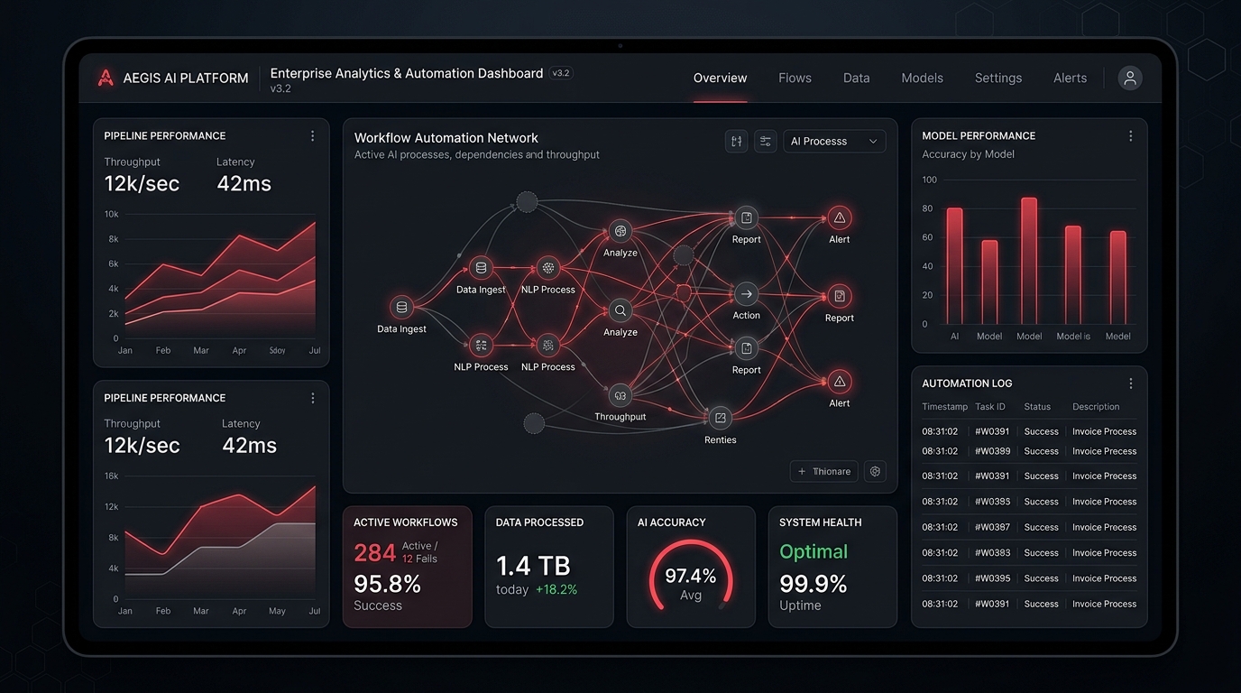
Task: Open the Automation Log kebab menu
Action: click(x=1130, y=383)
